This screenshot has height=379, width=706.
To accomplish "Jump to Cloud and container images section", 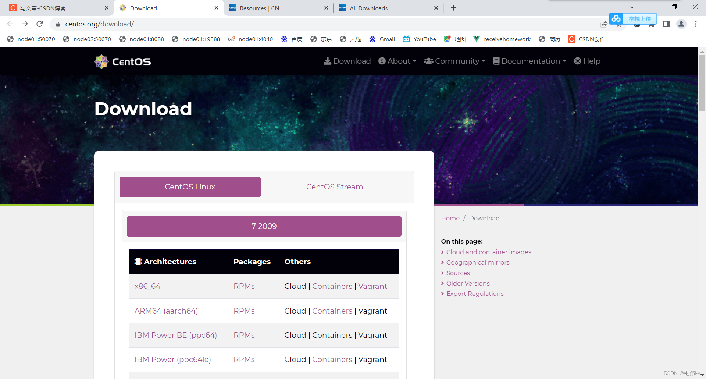I will [489, 252].
